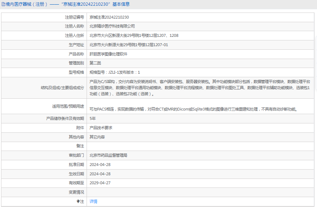Click the 产品储存条件及有效期 label

click(x=65, y=118)
